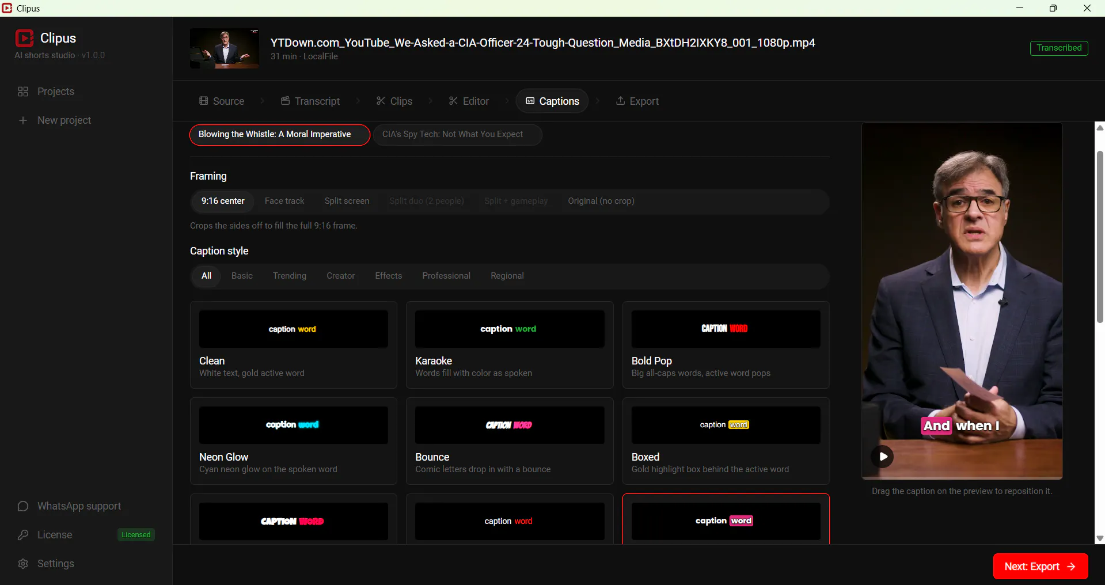This screenshot has width=1105, height=585.
Task: Click the green Licensed badge
Action: [x=136, y=535]
